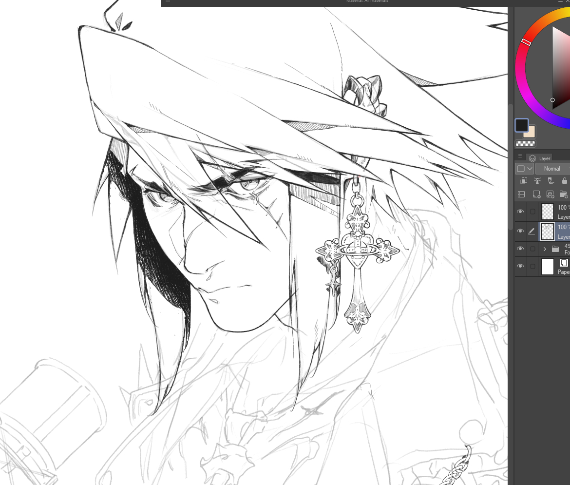Hide the top layer with eye icon
Image resolution: width=570 pixels, height=485 pixels.
point(520,212)
